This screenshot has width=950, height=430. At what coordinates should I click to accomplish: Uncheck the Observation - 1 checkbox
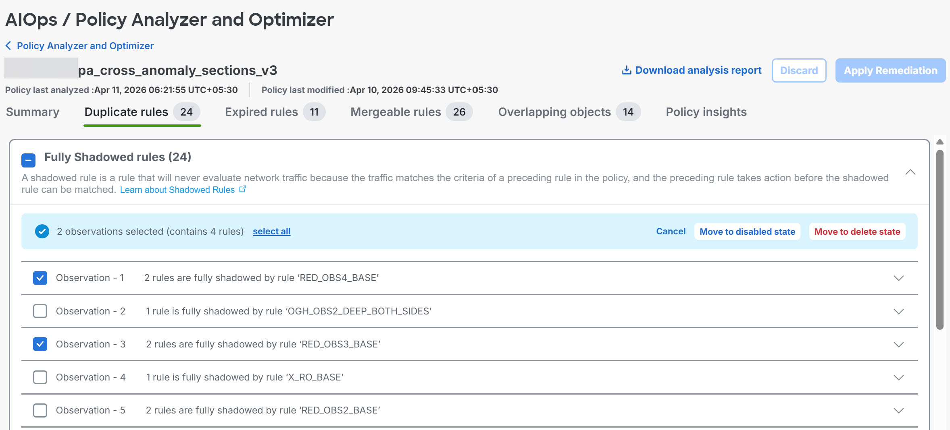click(x=40, y=278)
